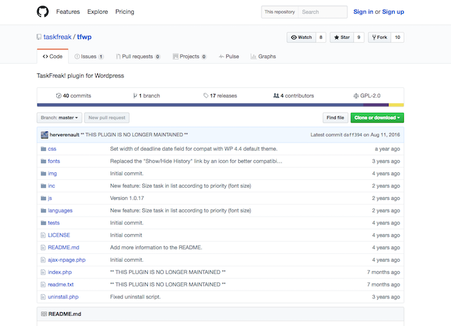Click the LICENSE file icon

[43, 235]
